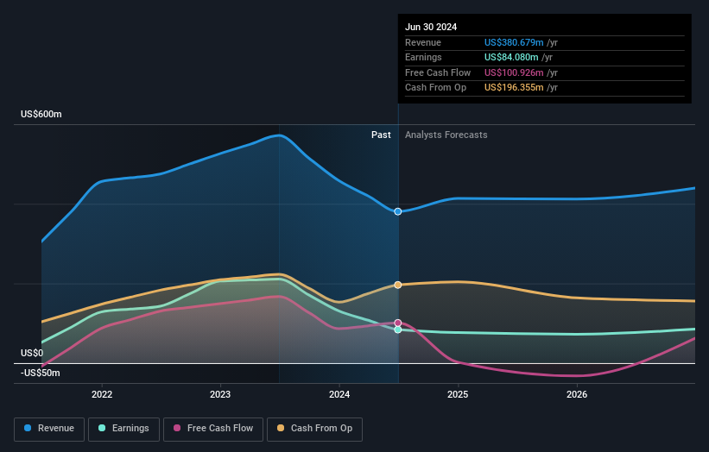Click the Free Cash Flow row label in tooltip
Viewport: 709px width, 452px height.
point(438,72)
